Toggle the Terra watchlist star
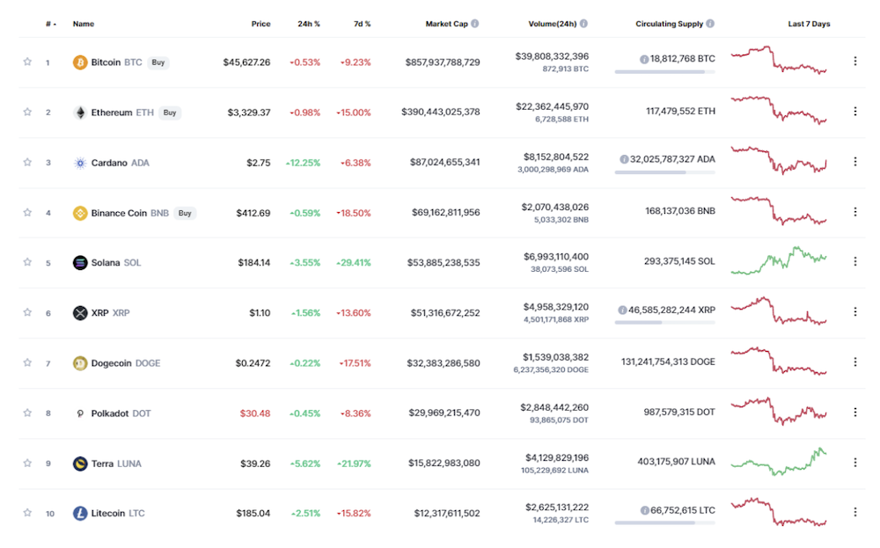This screenshot has width=880, height=548. 27,463
